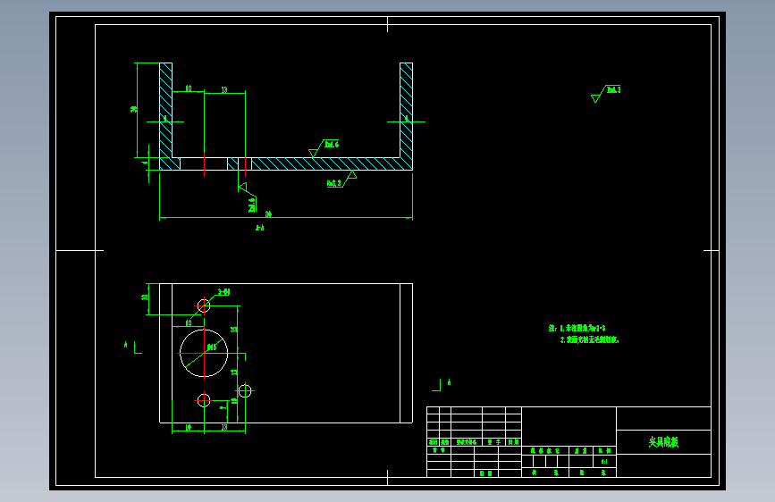The width and height of the screenshot is (775, 502).
Task: Click the first note line beginning 注: 1.
Action: pyautogui.click(x=577, y=328)
